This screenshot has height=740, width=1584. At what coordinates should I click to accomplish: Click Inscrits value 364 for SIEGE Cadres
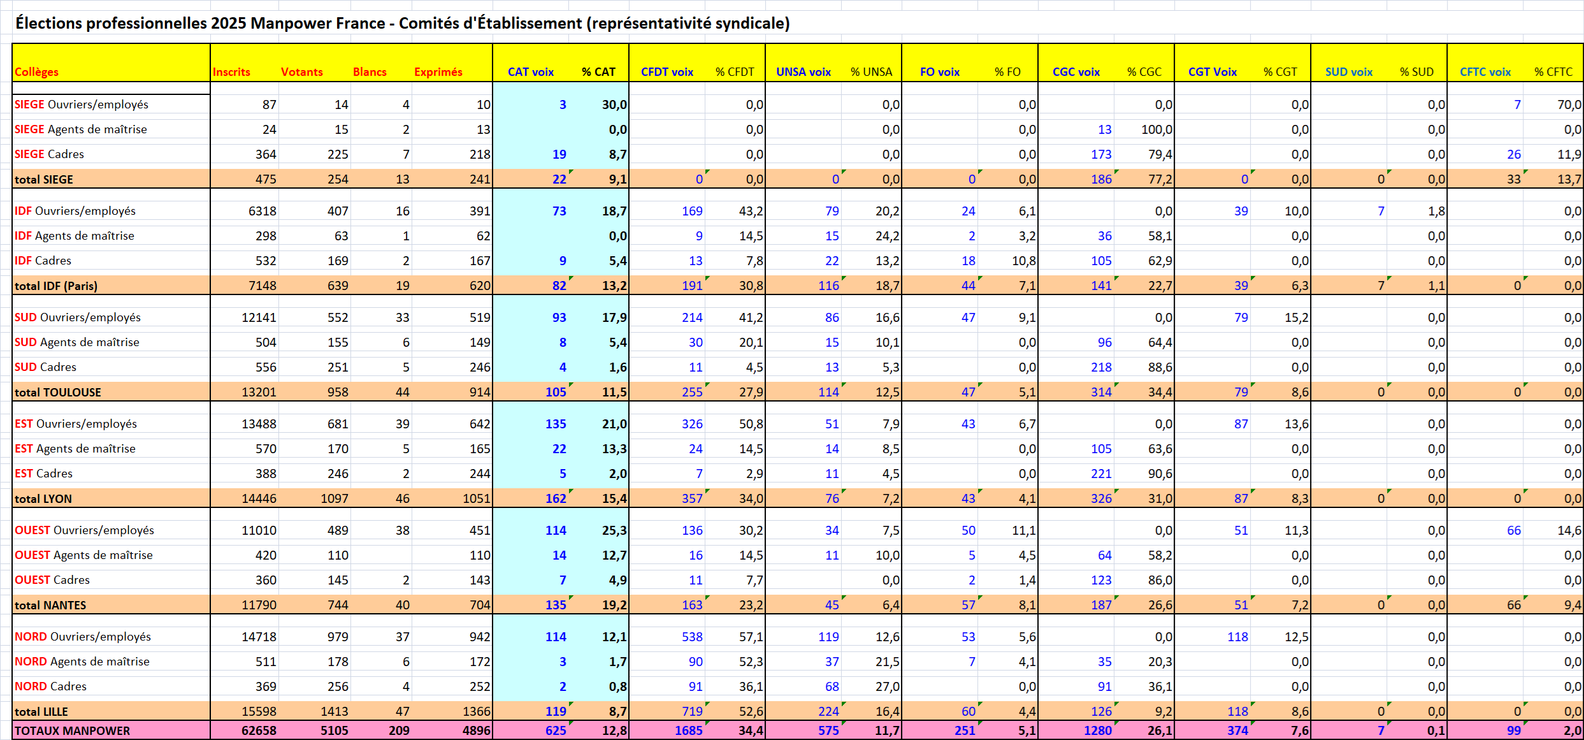click(266, 154)
